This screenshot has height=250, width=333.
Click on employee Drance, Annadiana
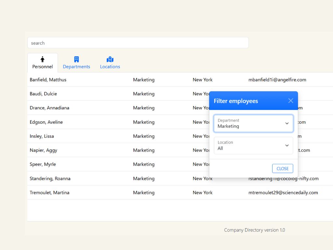point(49,108)
